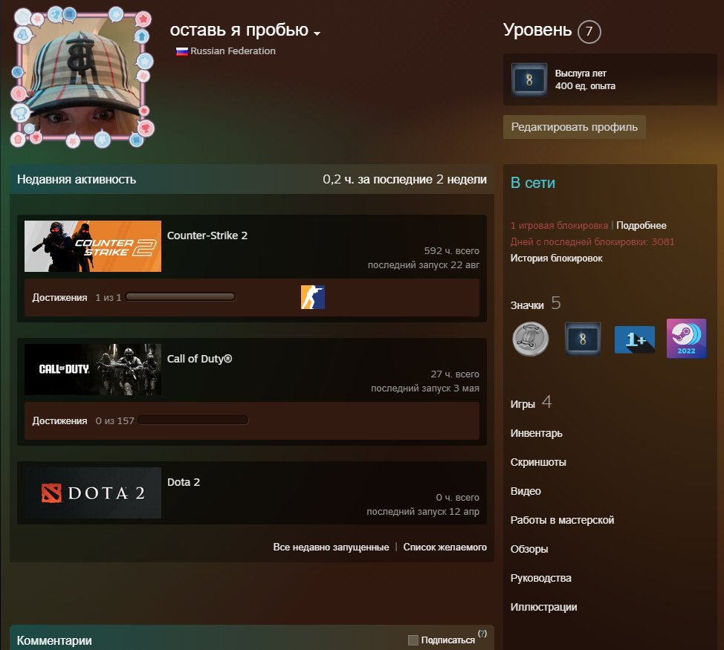Viewport: 724px width, 650px height.
Task: Click the years of service 8 badge in Значки
Action: coord(583,339)
